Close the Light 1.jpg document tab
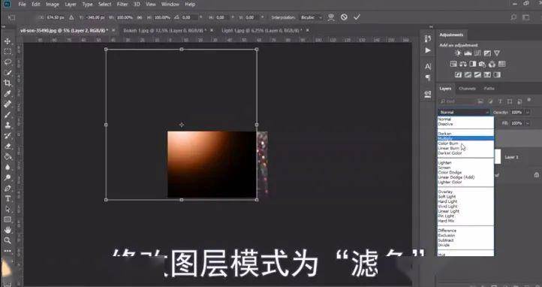Image resolution: width=542 pixels, height=287 pixels. 307,31
